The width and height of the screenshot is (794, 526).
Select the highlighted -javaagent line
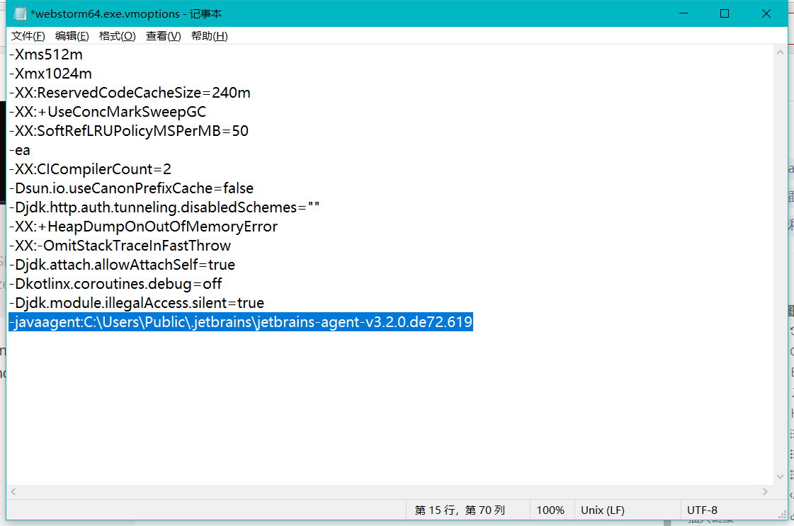point(240,322)
